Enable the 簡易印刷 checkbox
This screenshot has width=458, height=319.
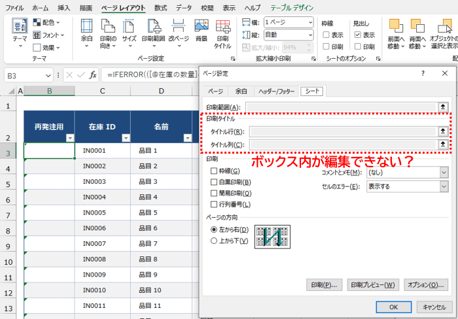tap(214, 193)
